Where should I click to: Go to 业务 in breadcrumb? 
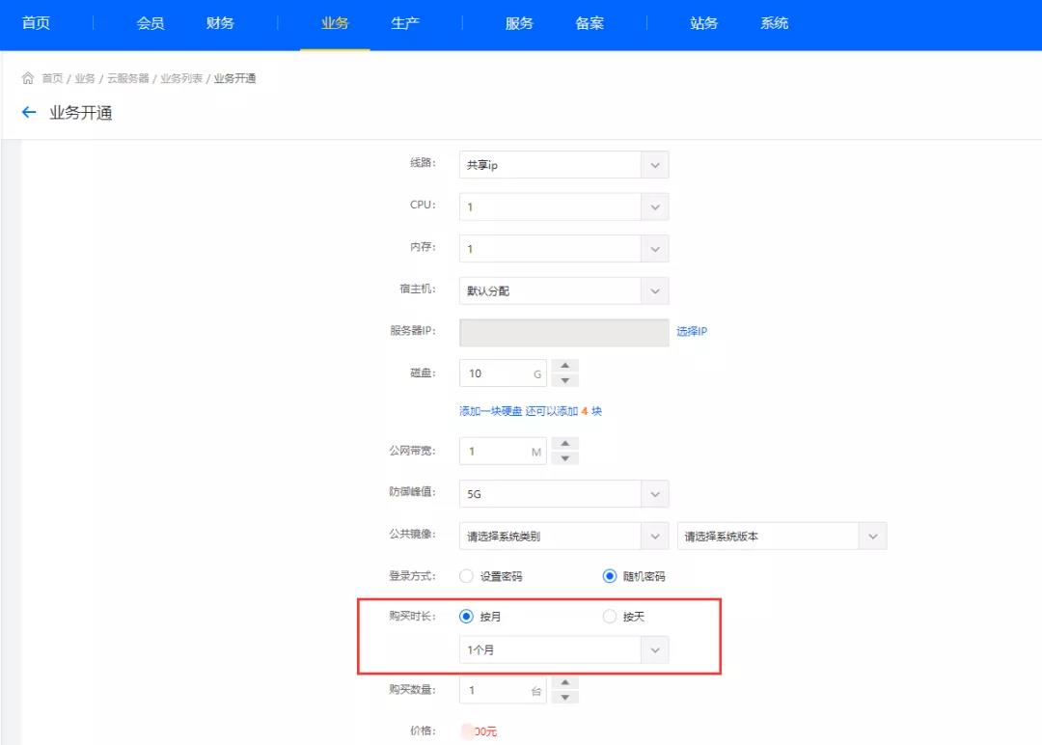[x=84, y=78]
